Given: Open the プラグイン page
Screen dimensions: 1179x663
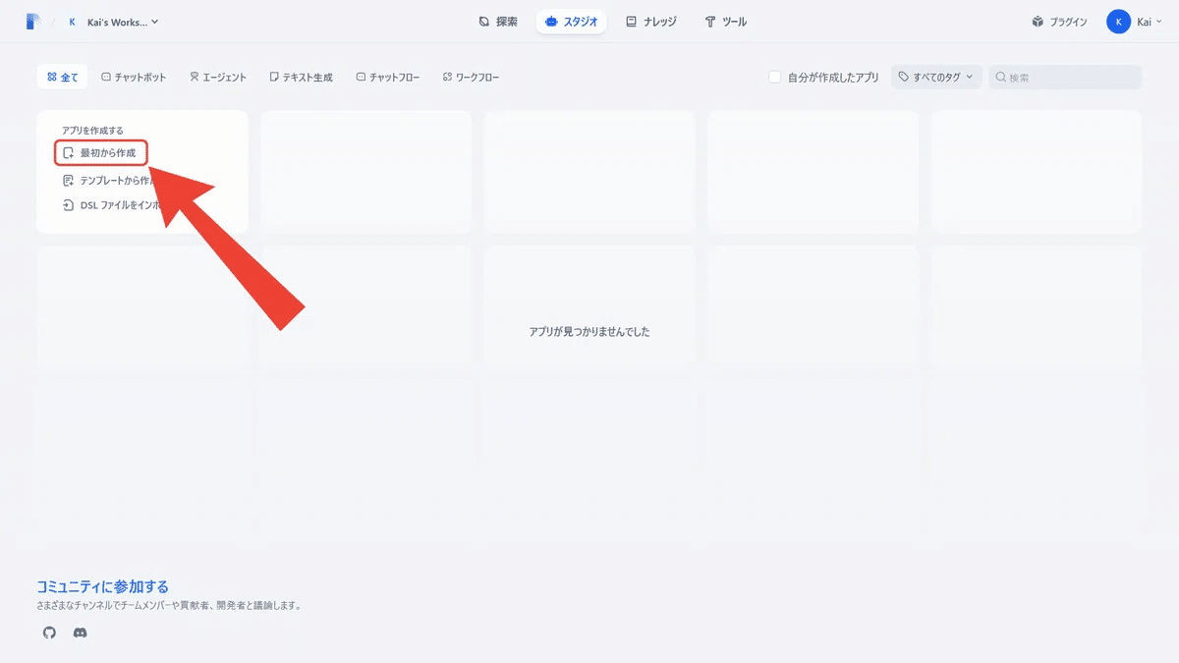Looking at the screenshot, I should click(x=1059, y=22).
